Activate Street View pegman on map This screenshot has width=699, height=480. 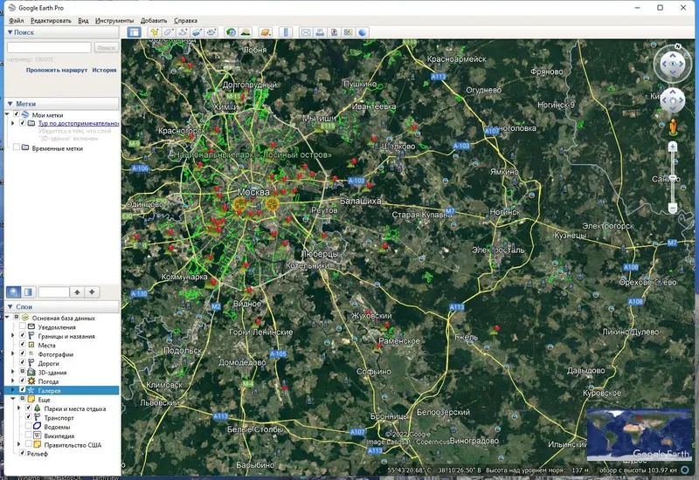click(x=673, y=127)
